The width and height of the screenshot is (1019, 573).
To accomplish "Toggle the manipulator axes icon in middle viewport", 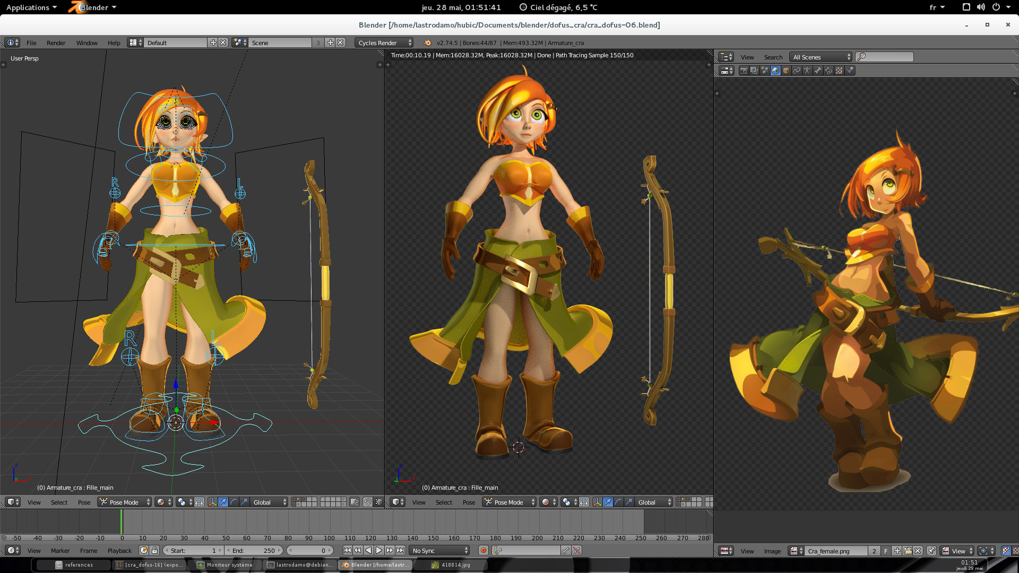I will click(x=597, y=502).
